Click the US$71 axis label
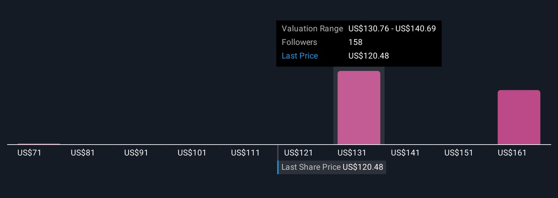This screenshot has width=558, height=198. point(29,153)
